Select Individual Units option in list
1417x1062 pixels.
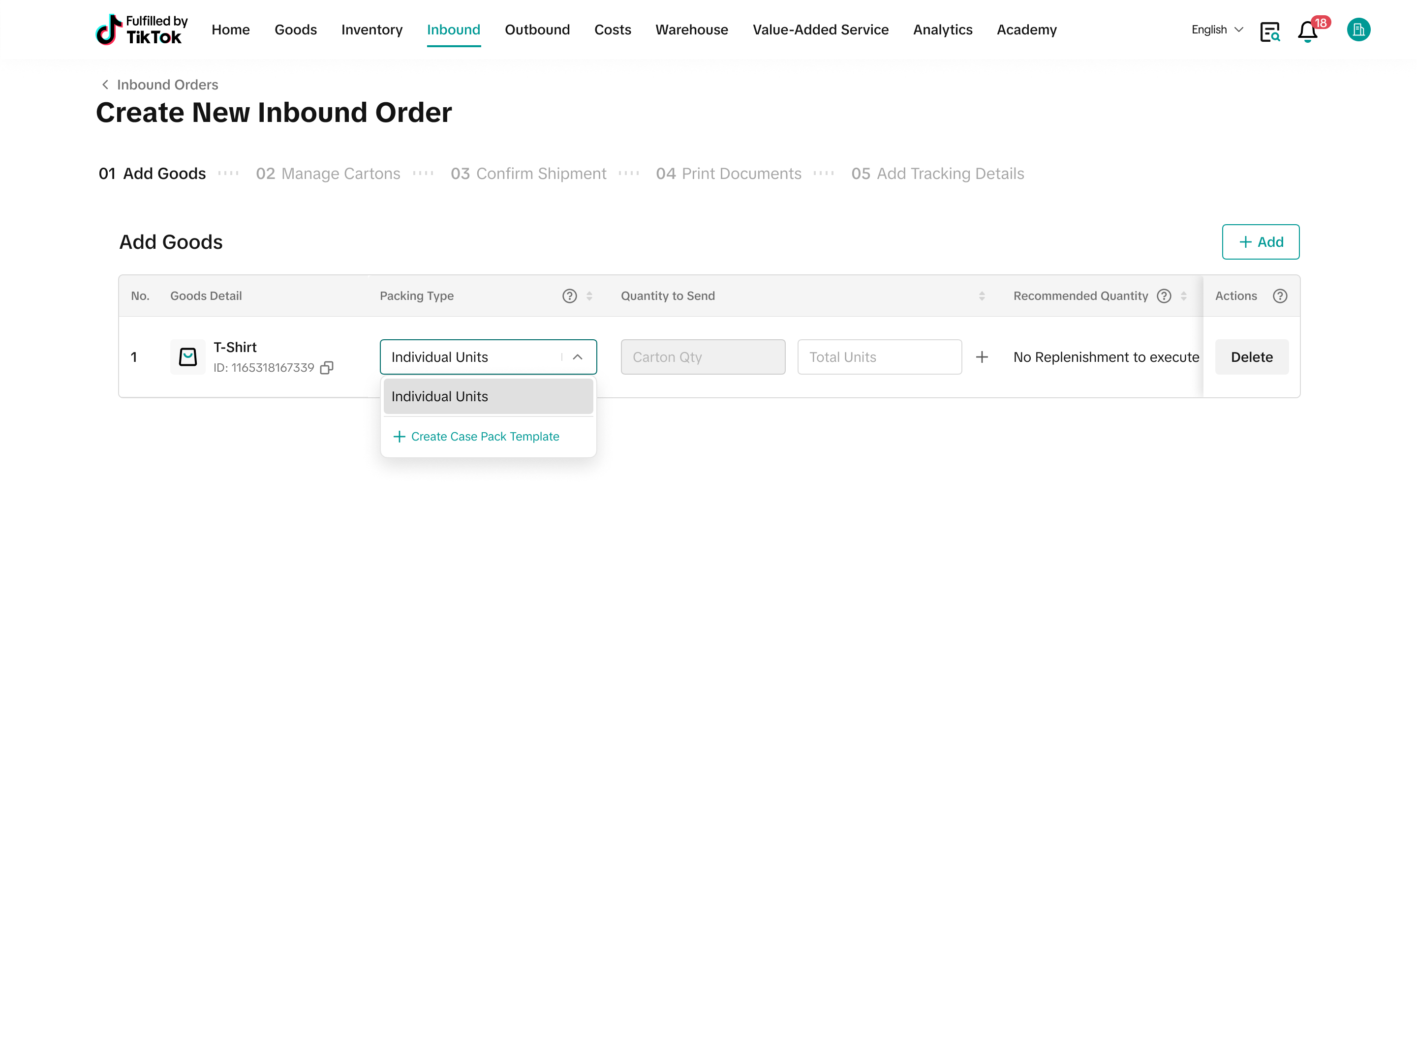point(488,396)
